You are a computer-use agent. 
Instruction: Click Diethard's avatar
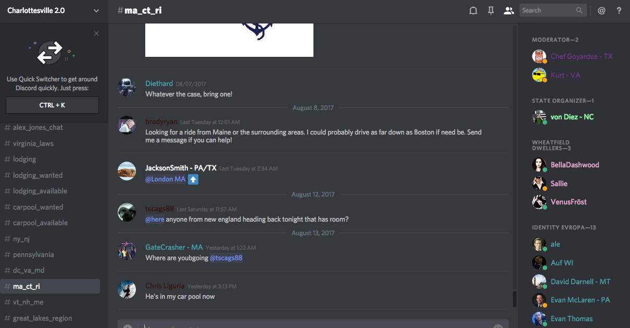point(127,87)
